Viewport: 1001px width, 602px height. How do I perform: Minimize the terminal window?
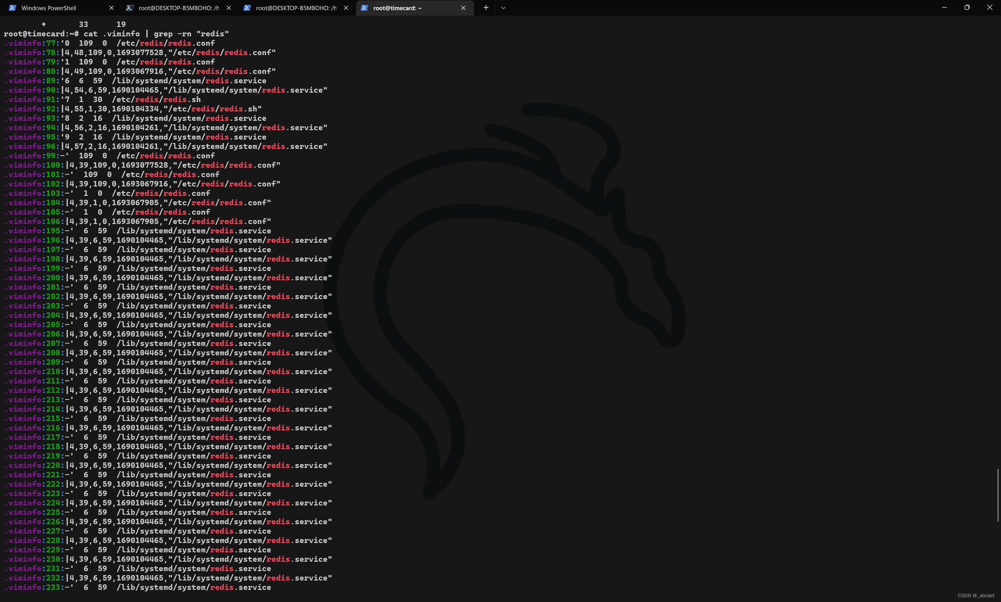[944, 7]
